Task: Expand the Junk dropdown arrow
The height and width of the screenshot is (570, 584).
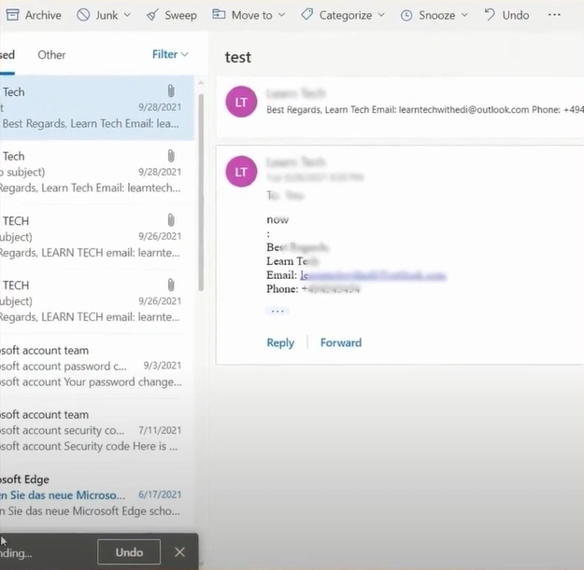Action: [x=127, y=15]
